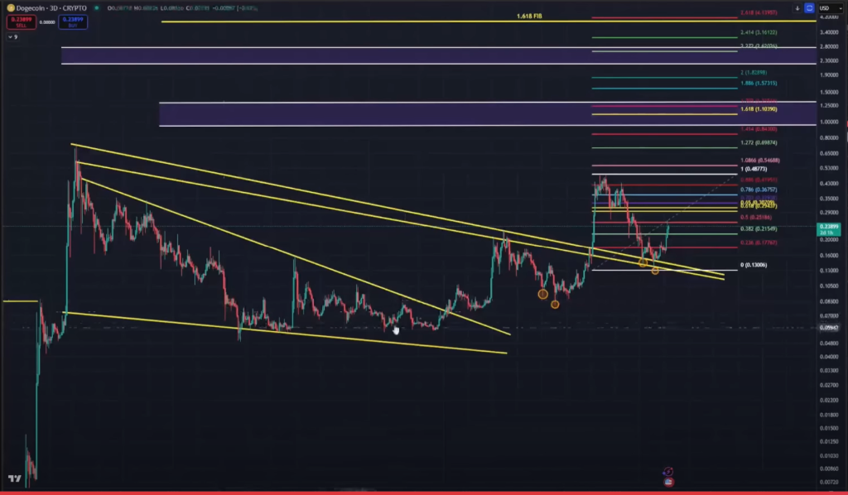Screen dimensions: 848x495
Task: Click the 3D timeframe in the chart legend
Action: click(x=52, y=7)
